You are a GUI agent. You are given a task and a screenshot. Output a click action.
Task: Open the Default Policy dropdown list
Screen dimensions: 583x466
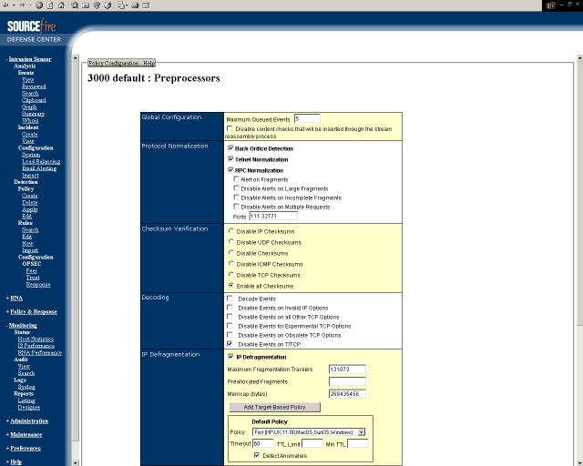309,432
